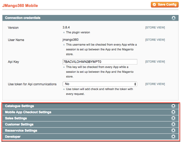The image size is (181, 142).
Task: Click the hint 'This username will be checked'
Action: click(x=101, y=49)
